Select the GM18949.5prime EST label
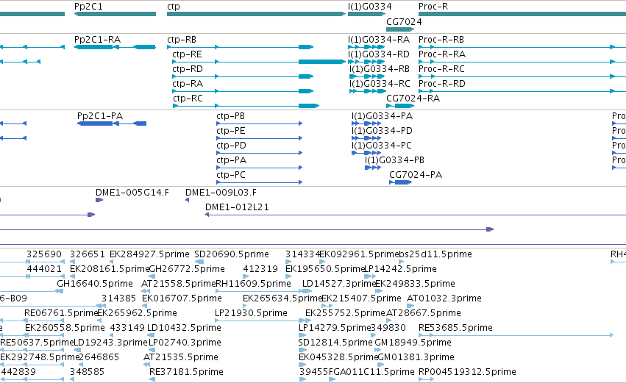The width and height of the screenshot is (626, 383). pyautogui.click(x=413, y=343)
